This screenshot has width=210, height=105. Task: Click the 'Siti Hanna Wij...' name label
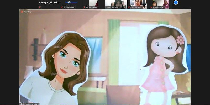pyautogui.click(x=92, y=7)
